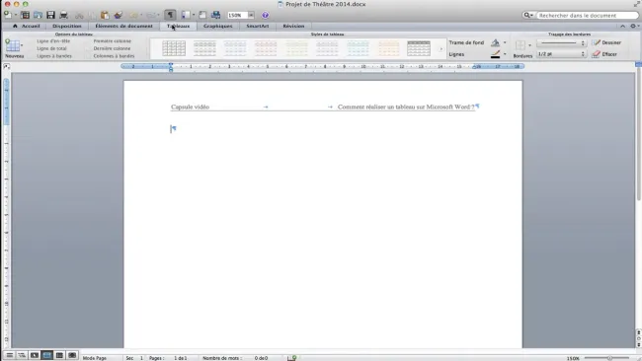Expand the table styles gallery arrow
Screen dimensions: 642x361
pyautogui.click(x=441, y=49)
